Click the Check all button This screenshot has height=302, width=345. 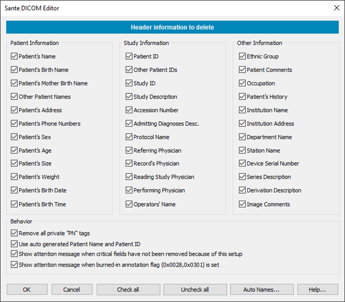(x=128, y=289)
